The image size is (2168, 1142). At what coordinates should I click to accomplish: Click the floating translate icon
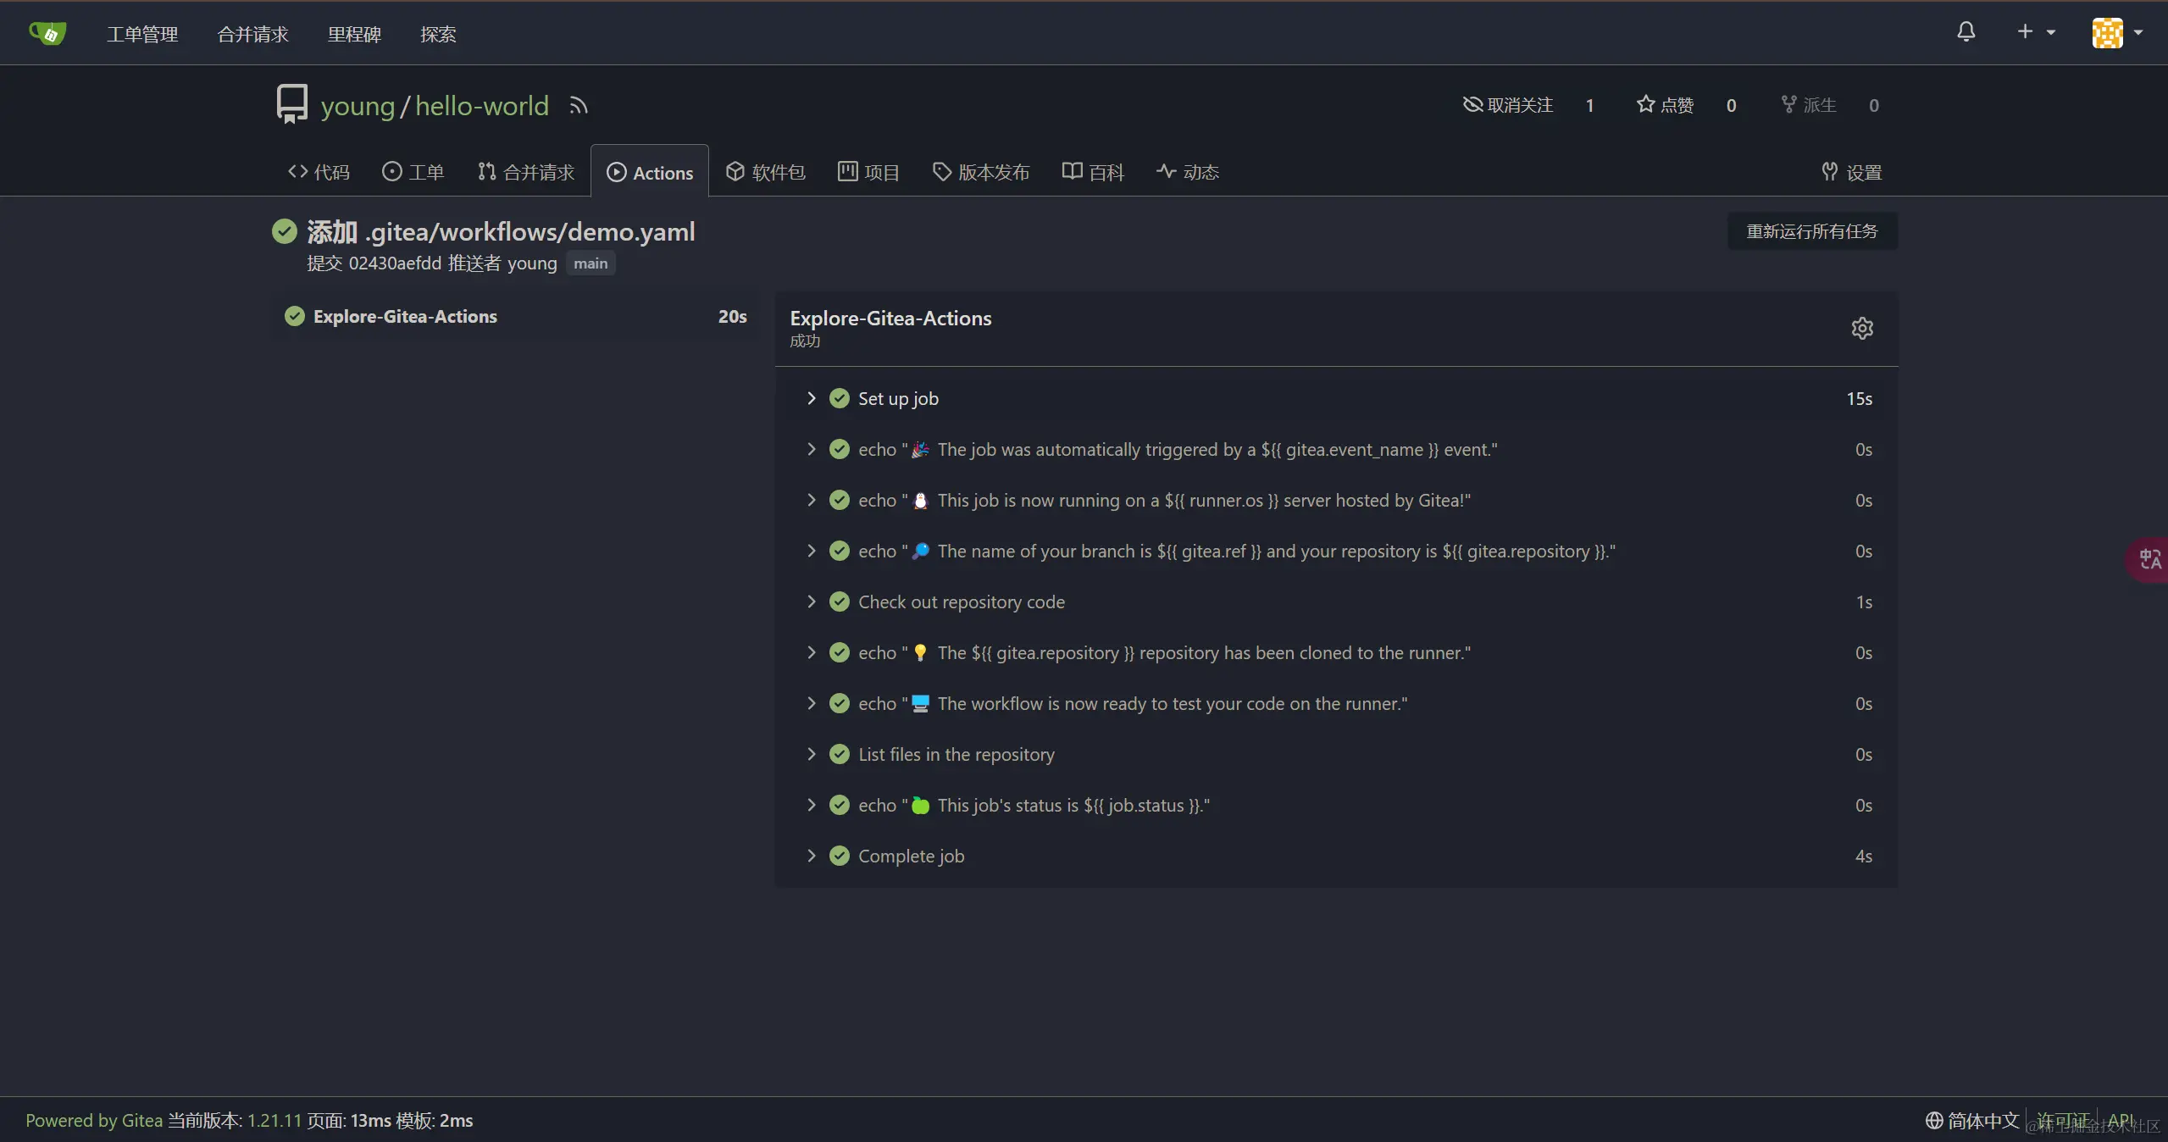tap(2149, 559)
